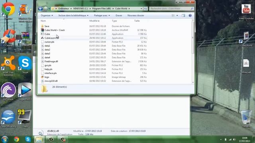The height and width of the screenshot is (143, 255).
Task: Click the file list vertical scrollbar
Action: [193, 38]
